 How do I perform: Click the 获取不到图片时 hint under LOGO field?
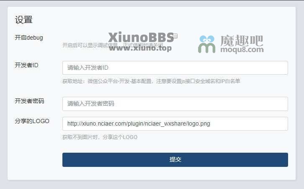[x=100, y=137]
